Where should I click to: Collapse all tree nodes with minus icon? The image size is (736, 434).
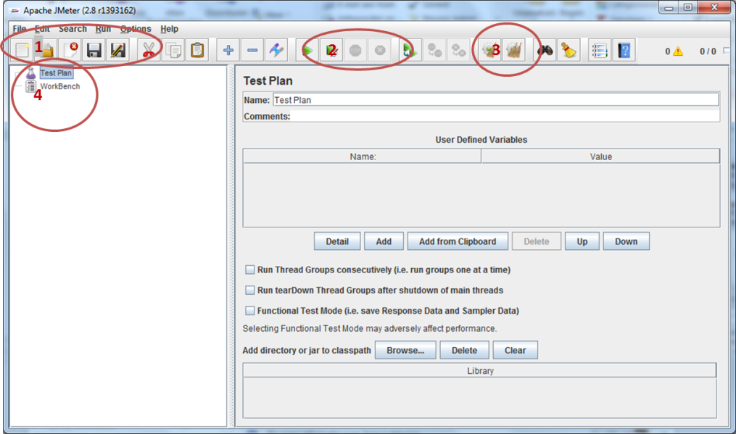tap(252, 50)
